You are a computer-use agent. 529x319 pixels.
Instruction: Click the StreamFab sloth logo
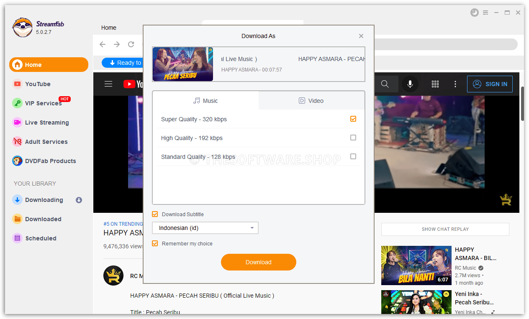coord(22,27)
